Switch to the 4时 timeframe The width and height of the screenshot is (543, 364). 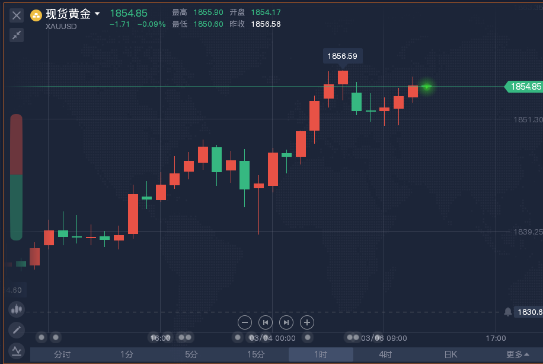tap(385, 354)
